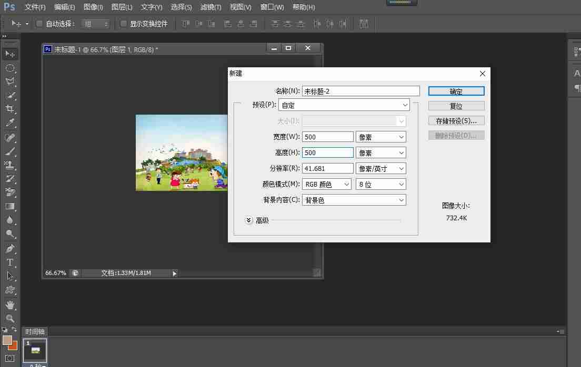The image size is (581, 367).
Task: Open the Window (窗口) menu
Action: click(272, 7)
